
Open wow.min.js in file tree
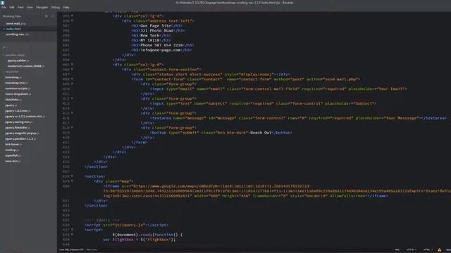pos(13,161)
